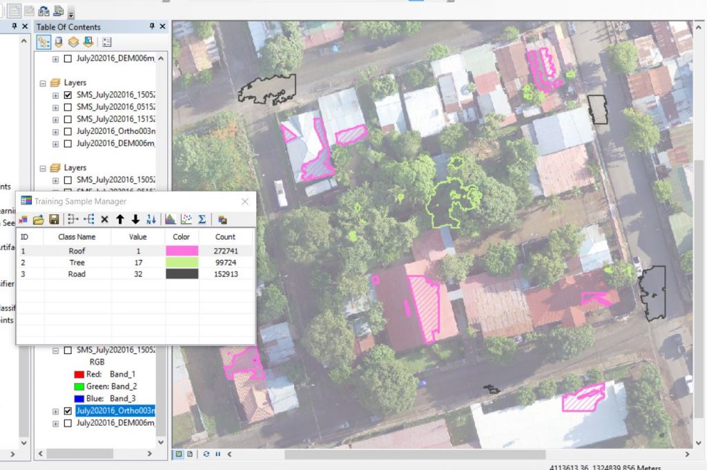The image size is (707, 470).
Task: Switch Table Of Contents to List By Source
Action: click(x=58, y=41)
